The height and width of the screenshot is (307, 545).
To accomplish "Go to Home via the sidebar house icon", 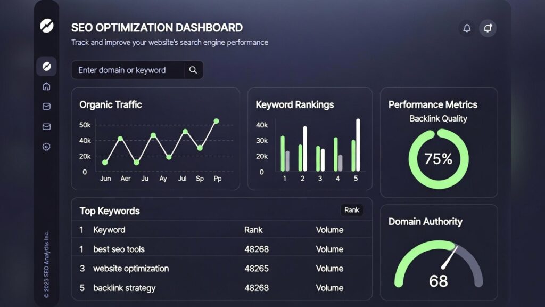I will 46,86.
